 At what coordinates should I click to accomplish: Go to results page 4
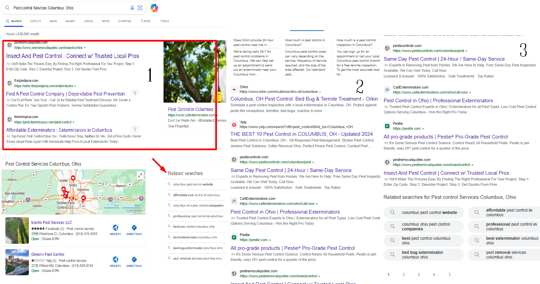tap(434, 275)
